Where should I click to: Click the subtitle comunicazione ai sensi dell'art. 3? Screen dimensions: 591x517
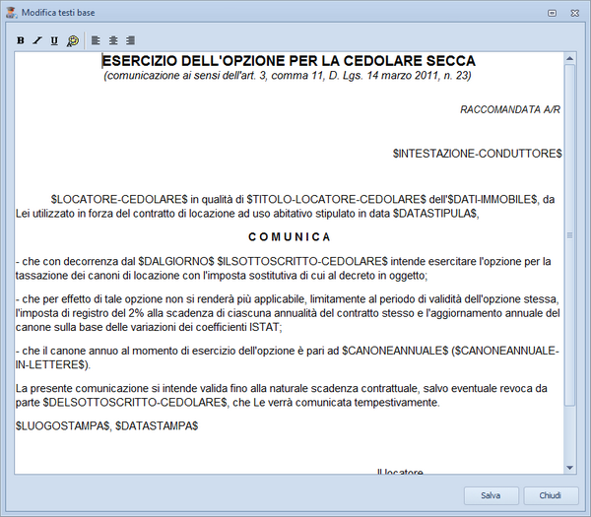pos(288,76)
